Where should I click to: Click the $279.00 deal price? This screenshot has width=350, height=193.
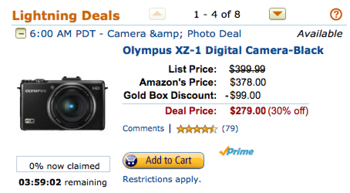click(x=247, y=111)
